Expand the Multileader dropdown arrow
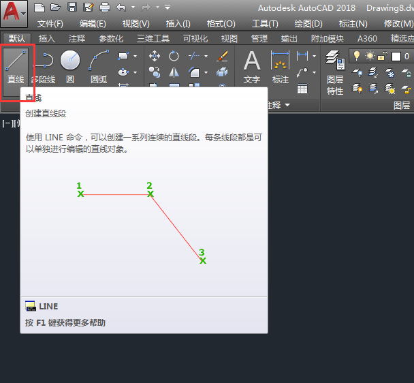414x383 pixels. (314, 72)
